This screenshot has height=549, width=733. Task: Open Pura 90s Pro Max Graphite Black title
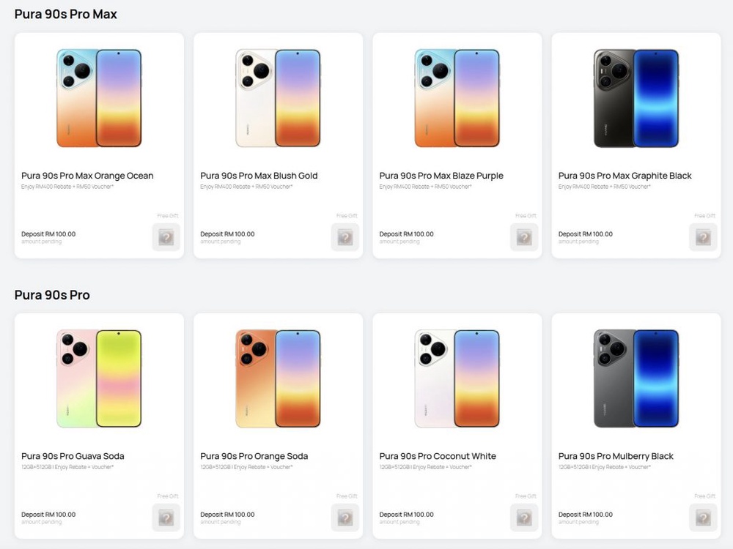625,176
